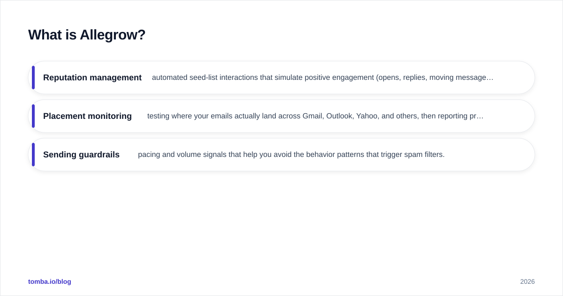This screenshot has height=296, width=563.
Task: Open the tomba.io/blog link
Action: 50,281
